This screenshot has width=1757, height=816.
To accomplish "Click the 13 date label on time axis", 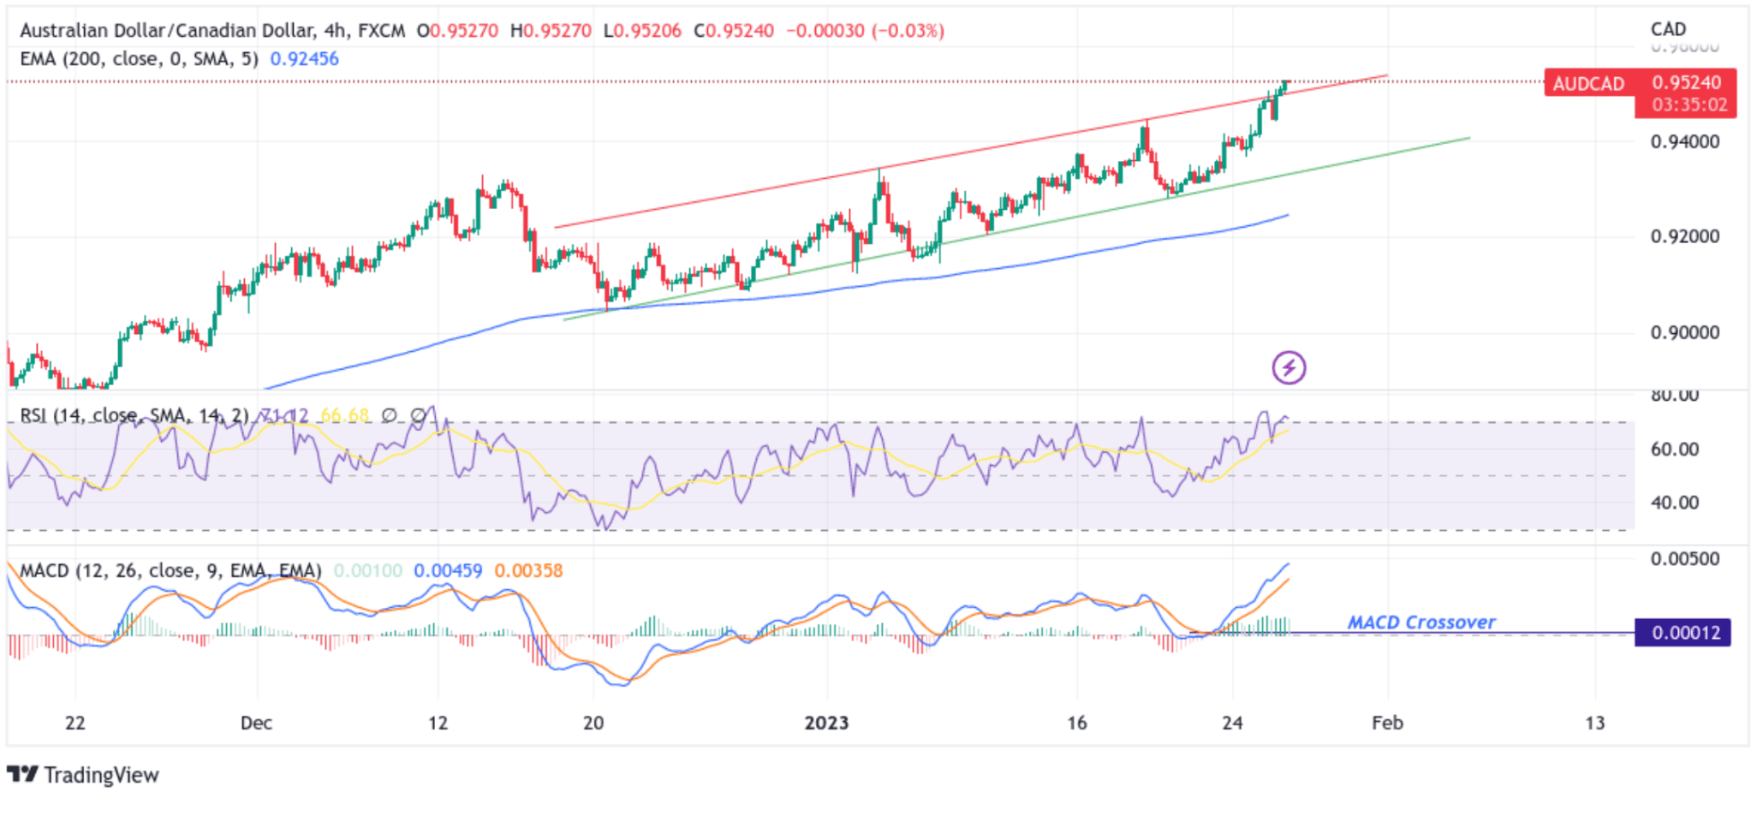I will (x=1594, y=724).
